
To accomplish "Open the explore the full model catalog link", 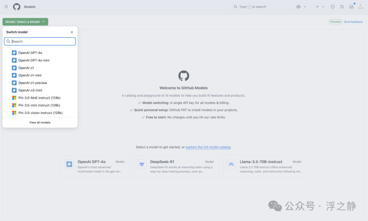I will click(x=208, y=147).
